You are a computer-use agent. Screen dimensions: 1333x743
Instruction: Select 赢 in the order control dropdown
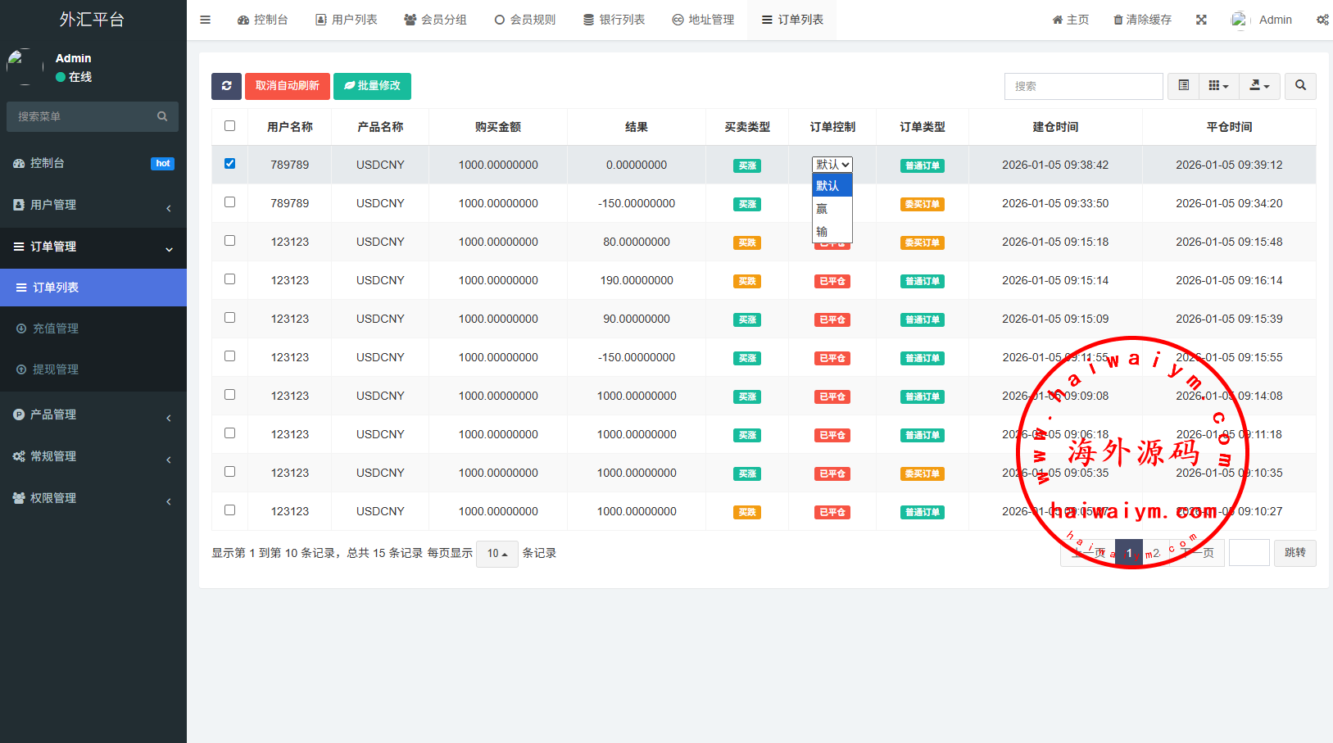coord(823,209)
